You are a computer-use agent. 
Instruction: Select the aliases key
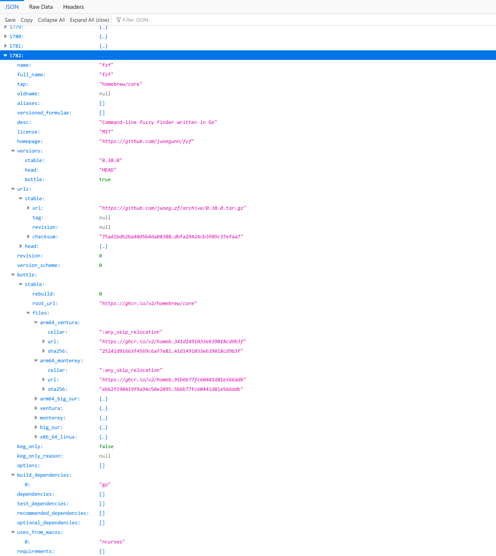29,103
